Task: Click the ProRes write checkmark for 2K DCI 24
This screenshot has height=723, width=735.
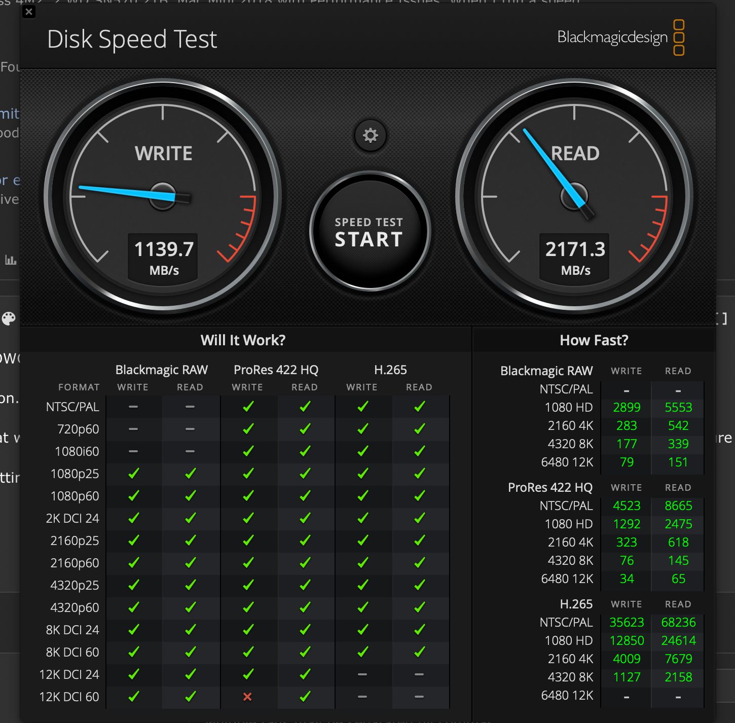Action: (x=248, y=518)
